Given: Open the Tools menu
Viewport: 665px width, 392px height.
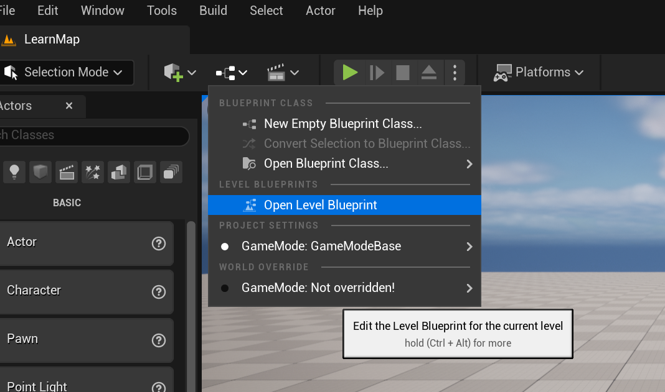Looking at the screenshot, I should [x=162, y=10].
